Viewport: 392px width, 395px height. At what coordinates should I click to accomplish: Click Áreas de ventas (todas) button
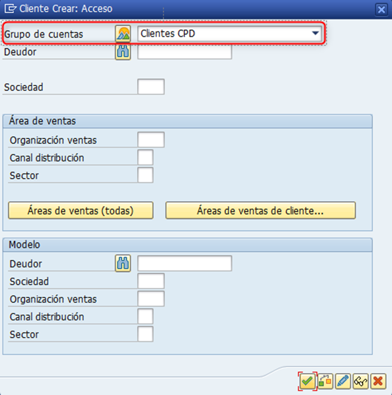point(81,211)
